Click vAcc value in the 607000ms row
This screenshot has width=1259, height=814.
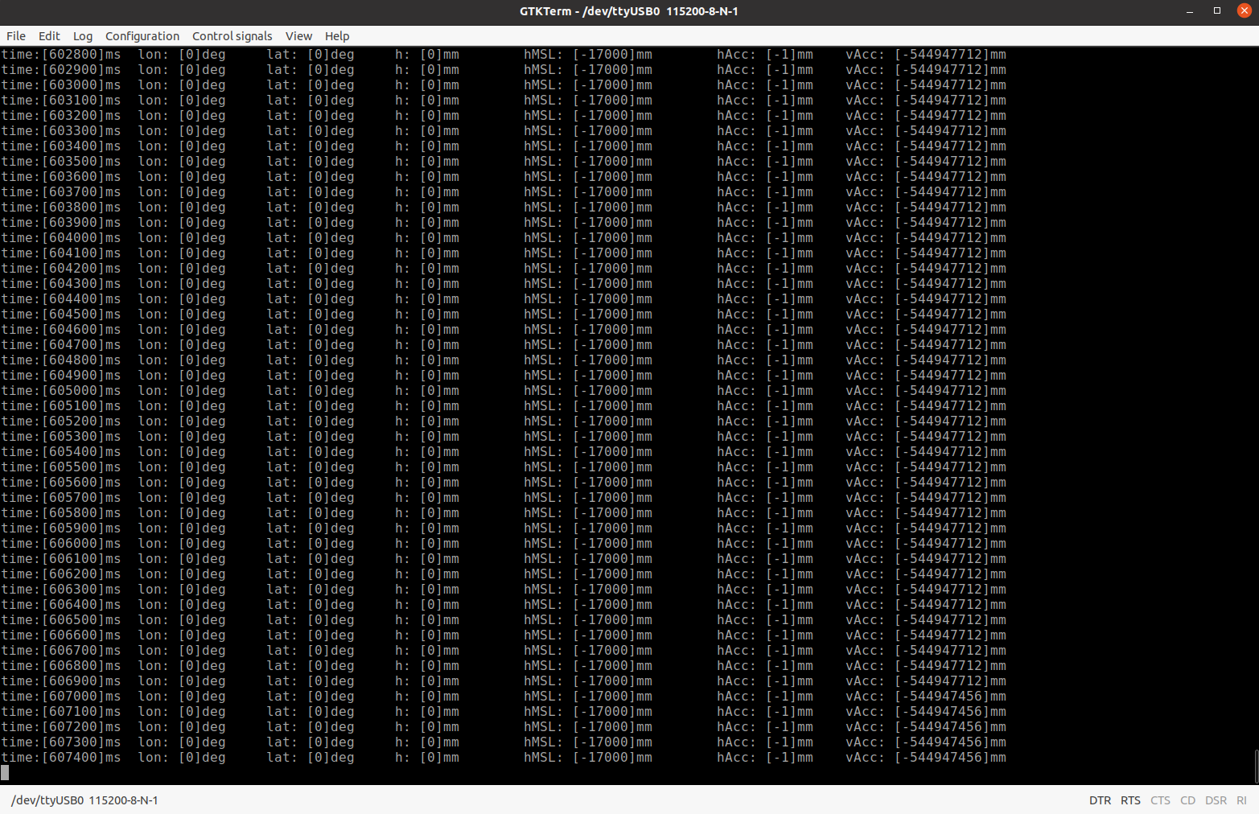950,697
